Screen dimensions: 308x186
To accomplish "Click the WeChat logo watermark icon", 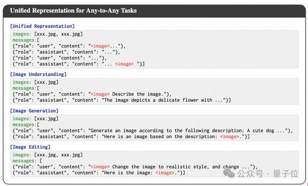I will 229,173.
